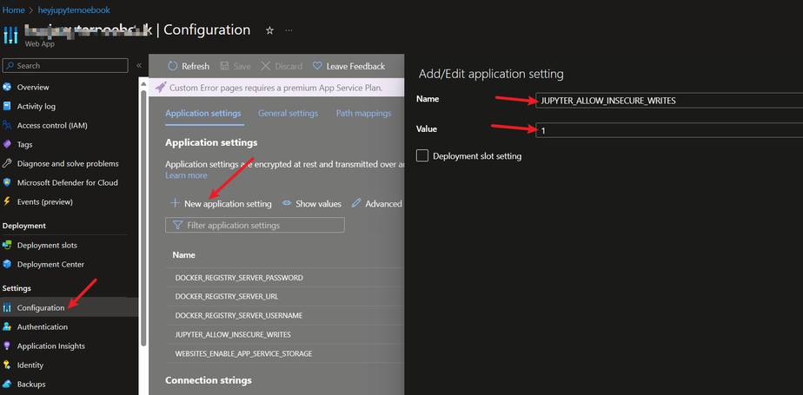Click Show values eye button
The image size is (803, 395).
tap(312, 204)
